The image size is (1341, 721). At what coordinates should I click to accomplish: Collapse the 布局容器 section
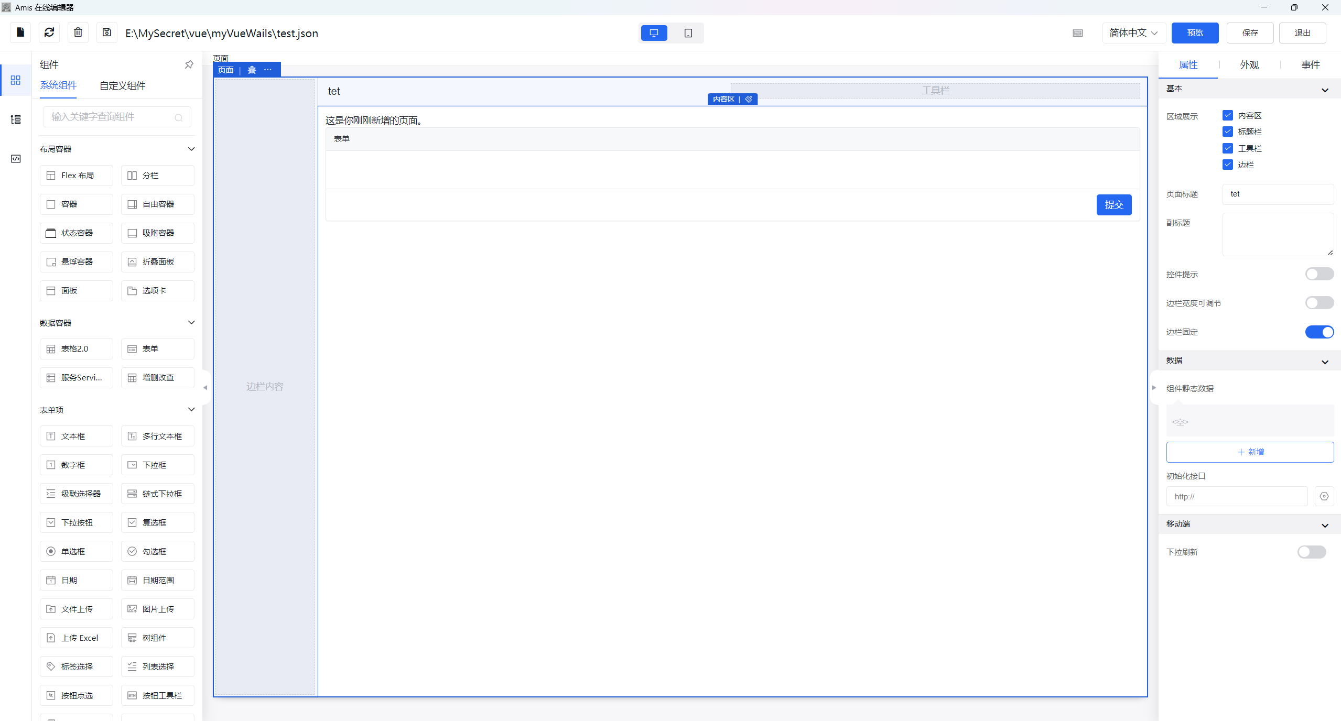point(191,149)
